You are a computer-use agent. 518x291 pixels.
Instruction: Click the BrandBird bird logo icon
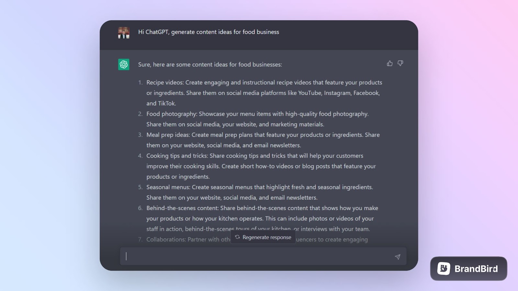pos(444,269)
